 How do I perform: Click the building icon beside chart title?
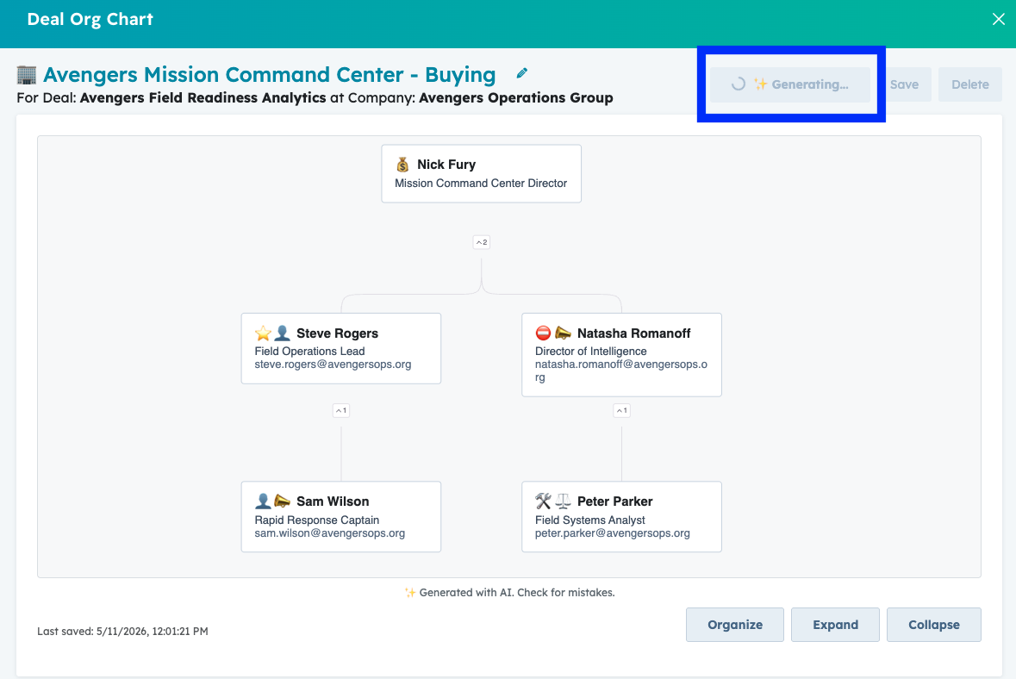coord(27,74)
